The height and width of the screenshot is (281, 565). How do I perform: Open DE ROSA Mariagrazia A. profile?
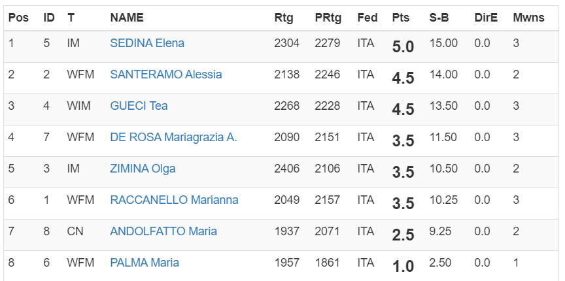click(x=173, y=137)
